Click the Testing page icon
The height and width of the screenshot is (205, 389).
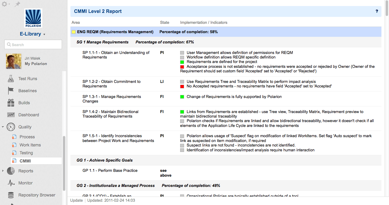pyautogui.click(x=14, y=153)
